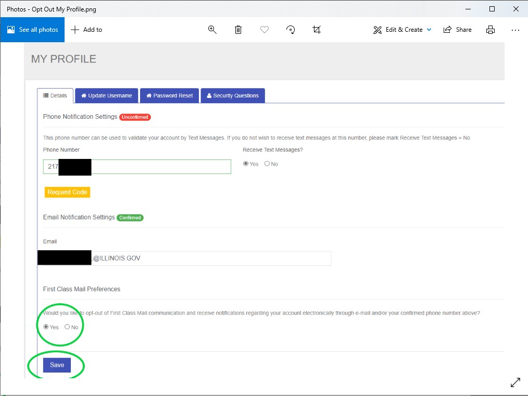528x396 pixels.
Task: Select Yes for Receive Text Messages
Action: (246, 164)
